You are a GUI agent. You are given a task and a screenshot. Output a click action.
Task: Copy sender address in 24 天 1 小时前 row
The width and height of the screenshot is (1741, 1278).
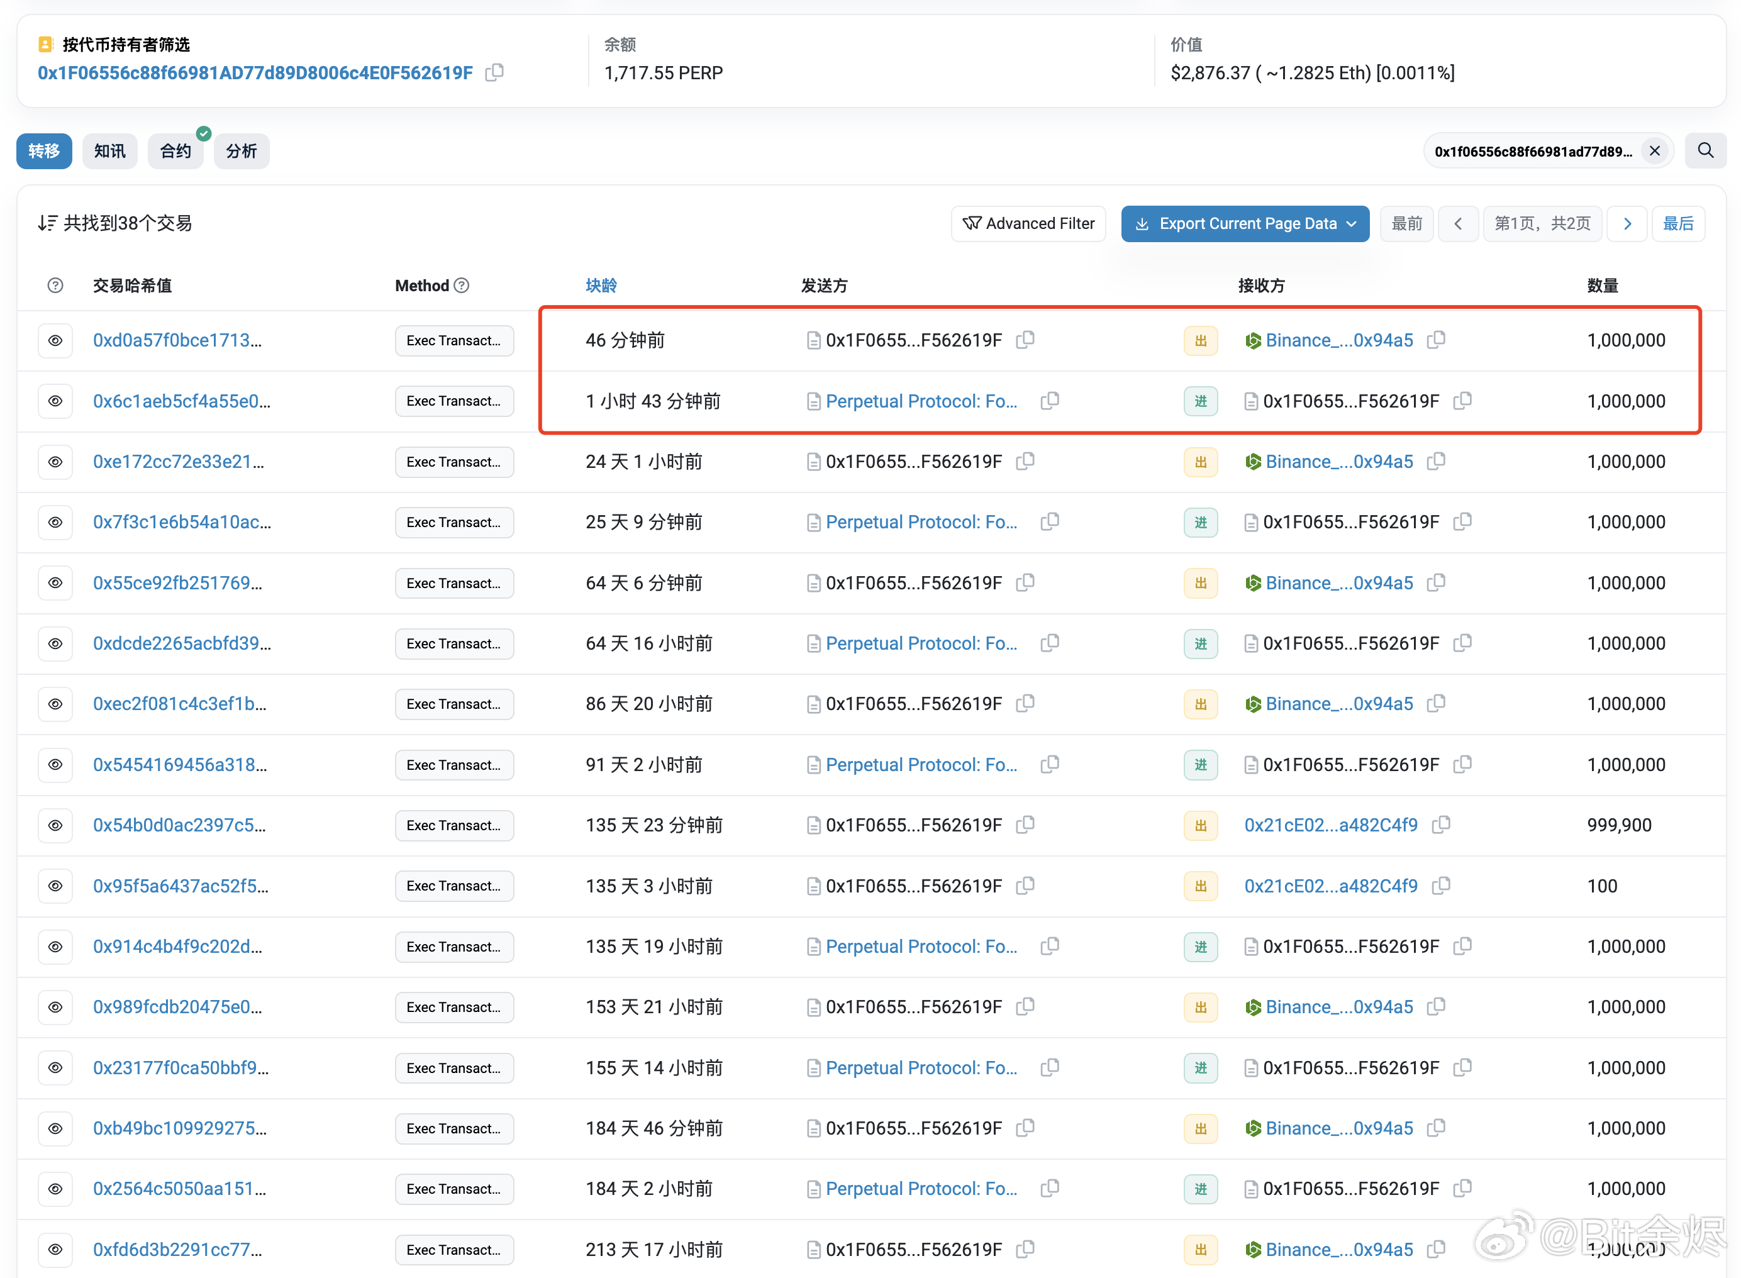pyautogui.click(x=1025, y=461)
